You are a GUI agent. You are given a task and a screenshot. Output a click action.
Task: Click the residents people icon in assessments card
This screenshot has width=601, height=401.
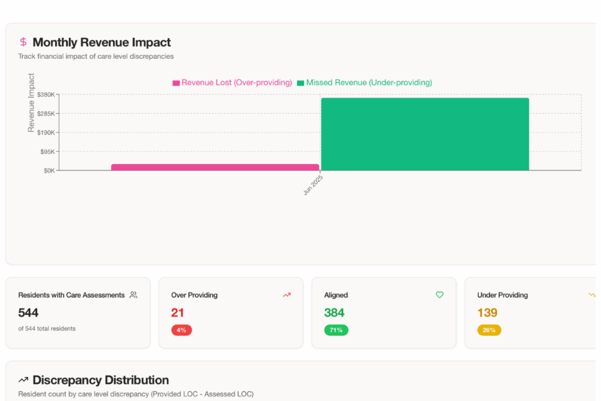coord(133,295)
